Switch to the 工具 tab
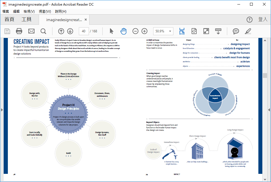The width and height of the screenshot is (271, 182). click(x=26, y=19)
